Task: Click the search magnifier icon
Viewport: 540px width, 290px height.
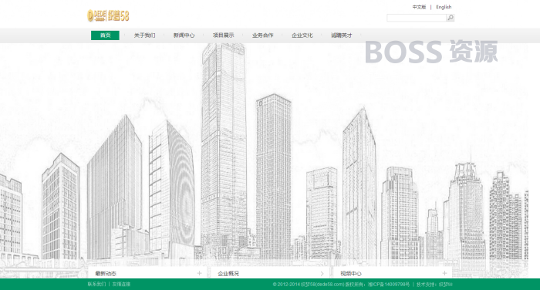Action: [450, 18]
